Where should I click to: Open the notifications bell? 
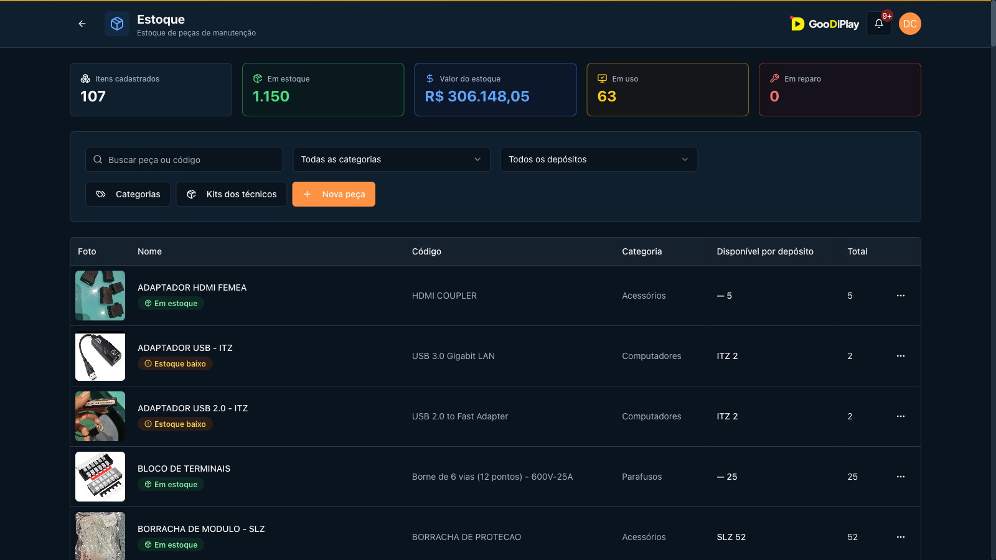(879, 24)
